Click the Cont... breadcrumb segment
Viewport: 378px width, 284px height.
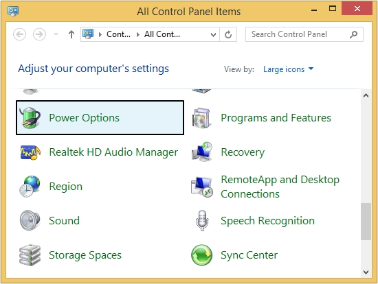pos(118,34)
